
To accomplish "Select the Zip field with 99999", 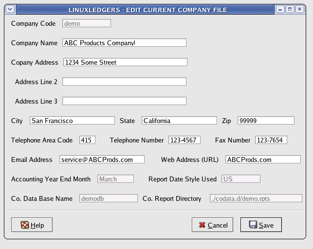I will (266, 121).
